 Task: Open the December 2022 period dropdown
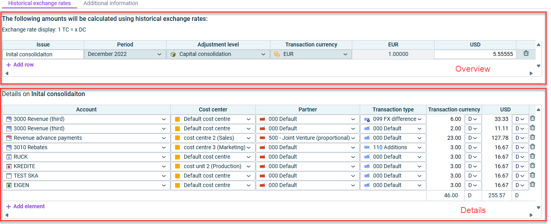click(125, 54)
